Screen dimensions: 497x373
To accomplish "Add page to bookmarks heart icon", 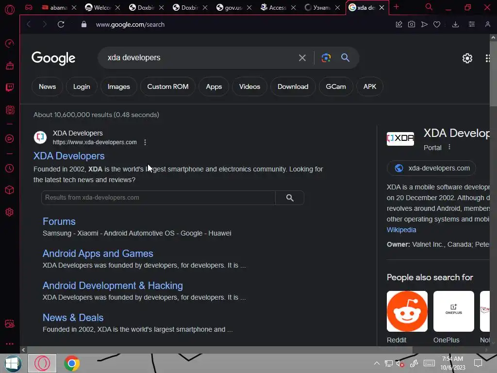I will pos(437,24).
